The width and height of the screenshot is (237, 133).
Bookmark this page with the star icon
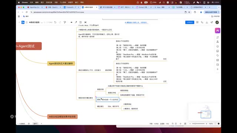coord(189,12)
